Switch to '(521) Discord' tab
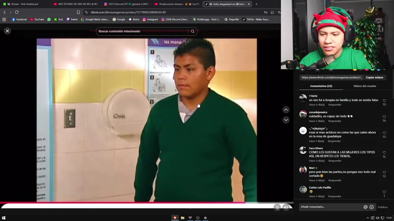 click(x=126, y=4)
